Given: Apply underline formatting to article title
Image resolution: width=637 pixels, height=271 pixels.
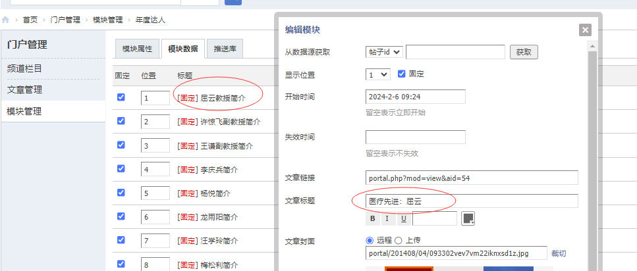Looking at the screenshot, I should coord(401,218).
